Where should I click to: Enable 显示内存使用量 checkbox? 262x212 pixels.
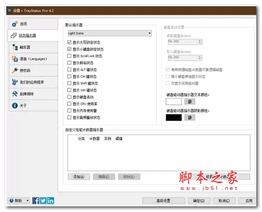(x=69, y=110)
